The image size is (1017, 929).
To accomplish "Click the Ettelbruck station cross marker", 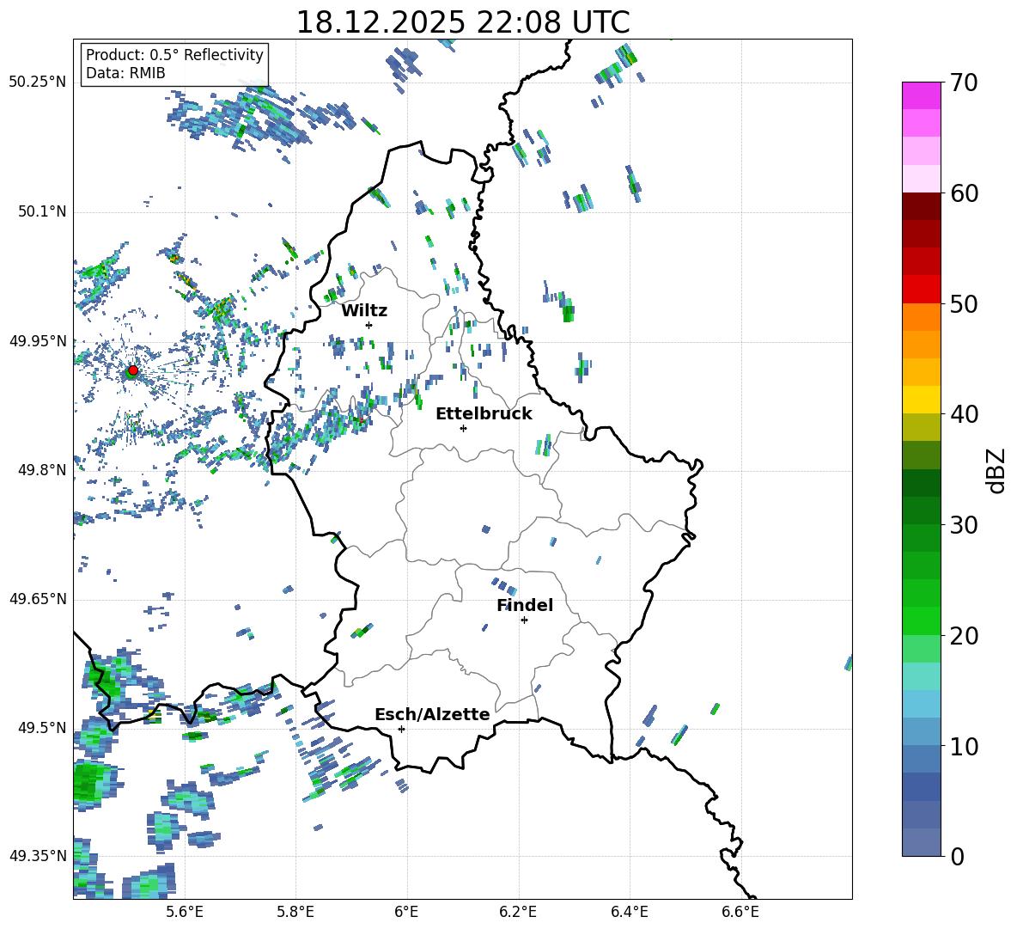I will tap(463, 428).
